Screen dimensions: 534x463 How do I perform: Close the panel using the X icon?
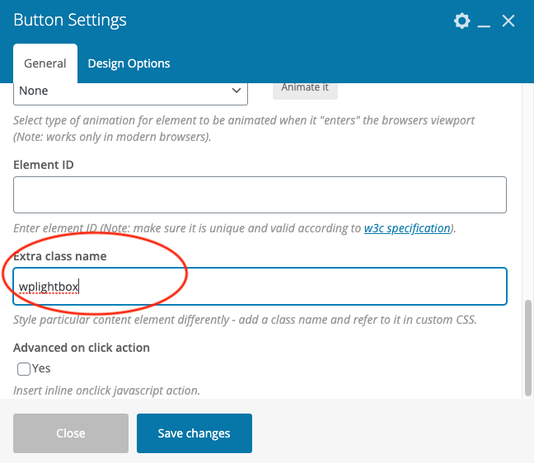pyautogui.click(x=508, y=21)
